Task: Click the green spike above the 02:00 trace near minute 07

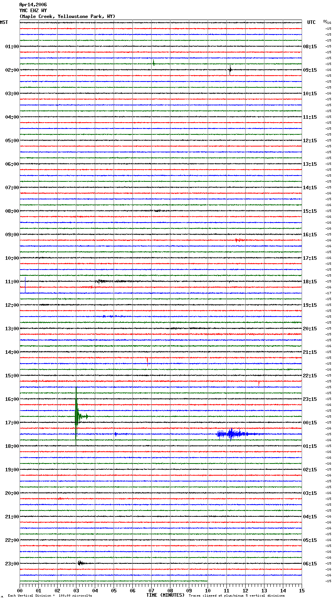Action: pyautogui.click(x=154, y=63)
